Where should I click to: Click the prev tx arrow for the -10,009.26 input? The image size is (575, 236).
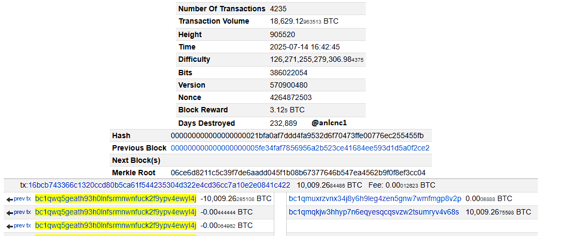(19, 199)
